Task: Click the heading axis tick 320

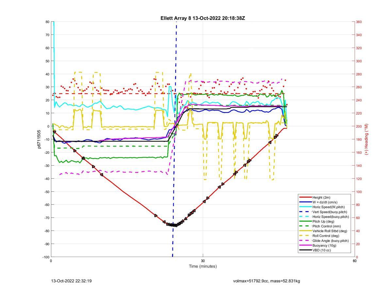Action: coord(359,48)
